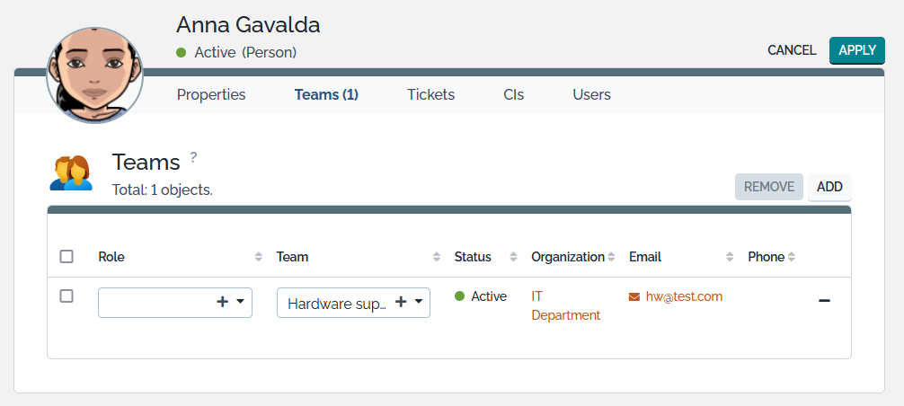Click Anna Gavalda's avatar picture

[94, 76]
